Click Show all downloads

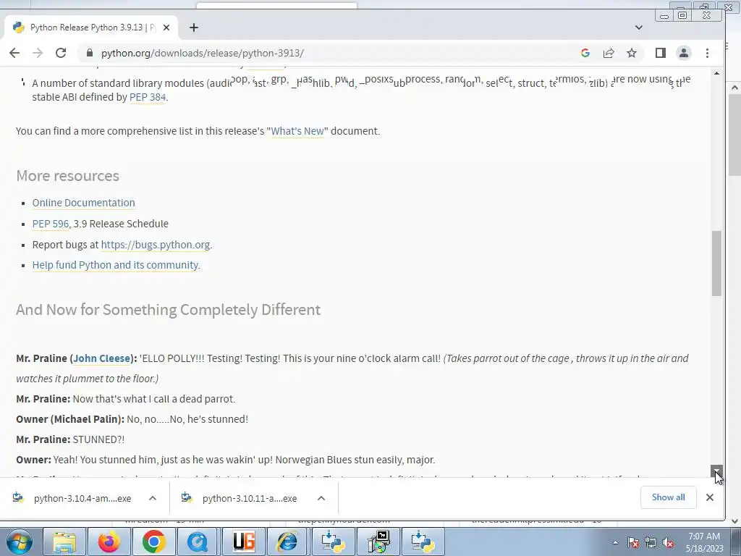pyautogui.click(x=668, y=497)
